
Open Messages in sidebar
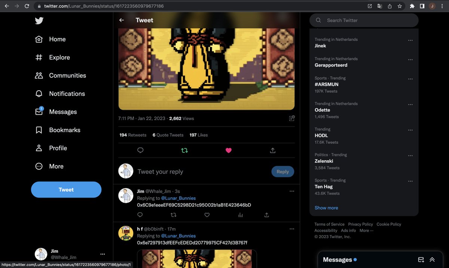(56, 112)
